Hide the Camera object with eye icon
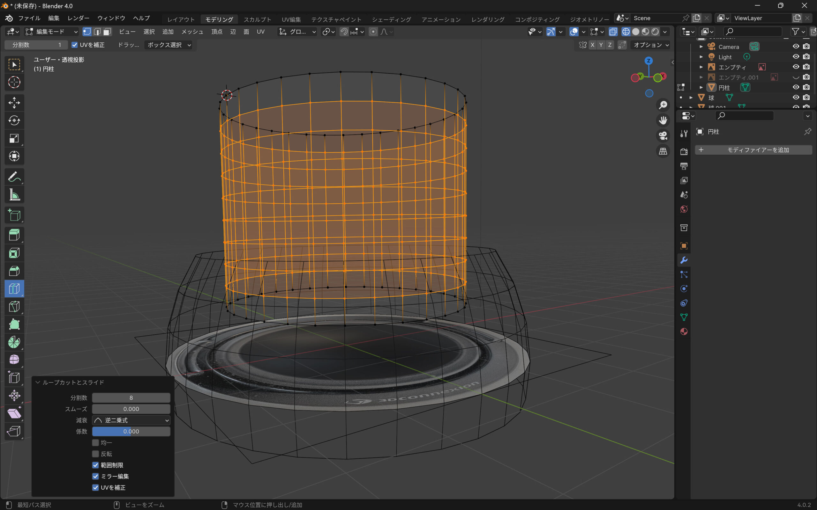817x510 pixels. pos(796,47)
